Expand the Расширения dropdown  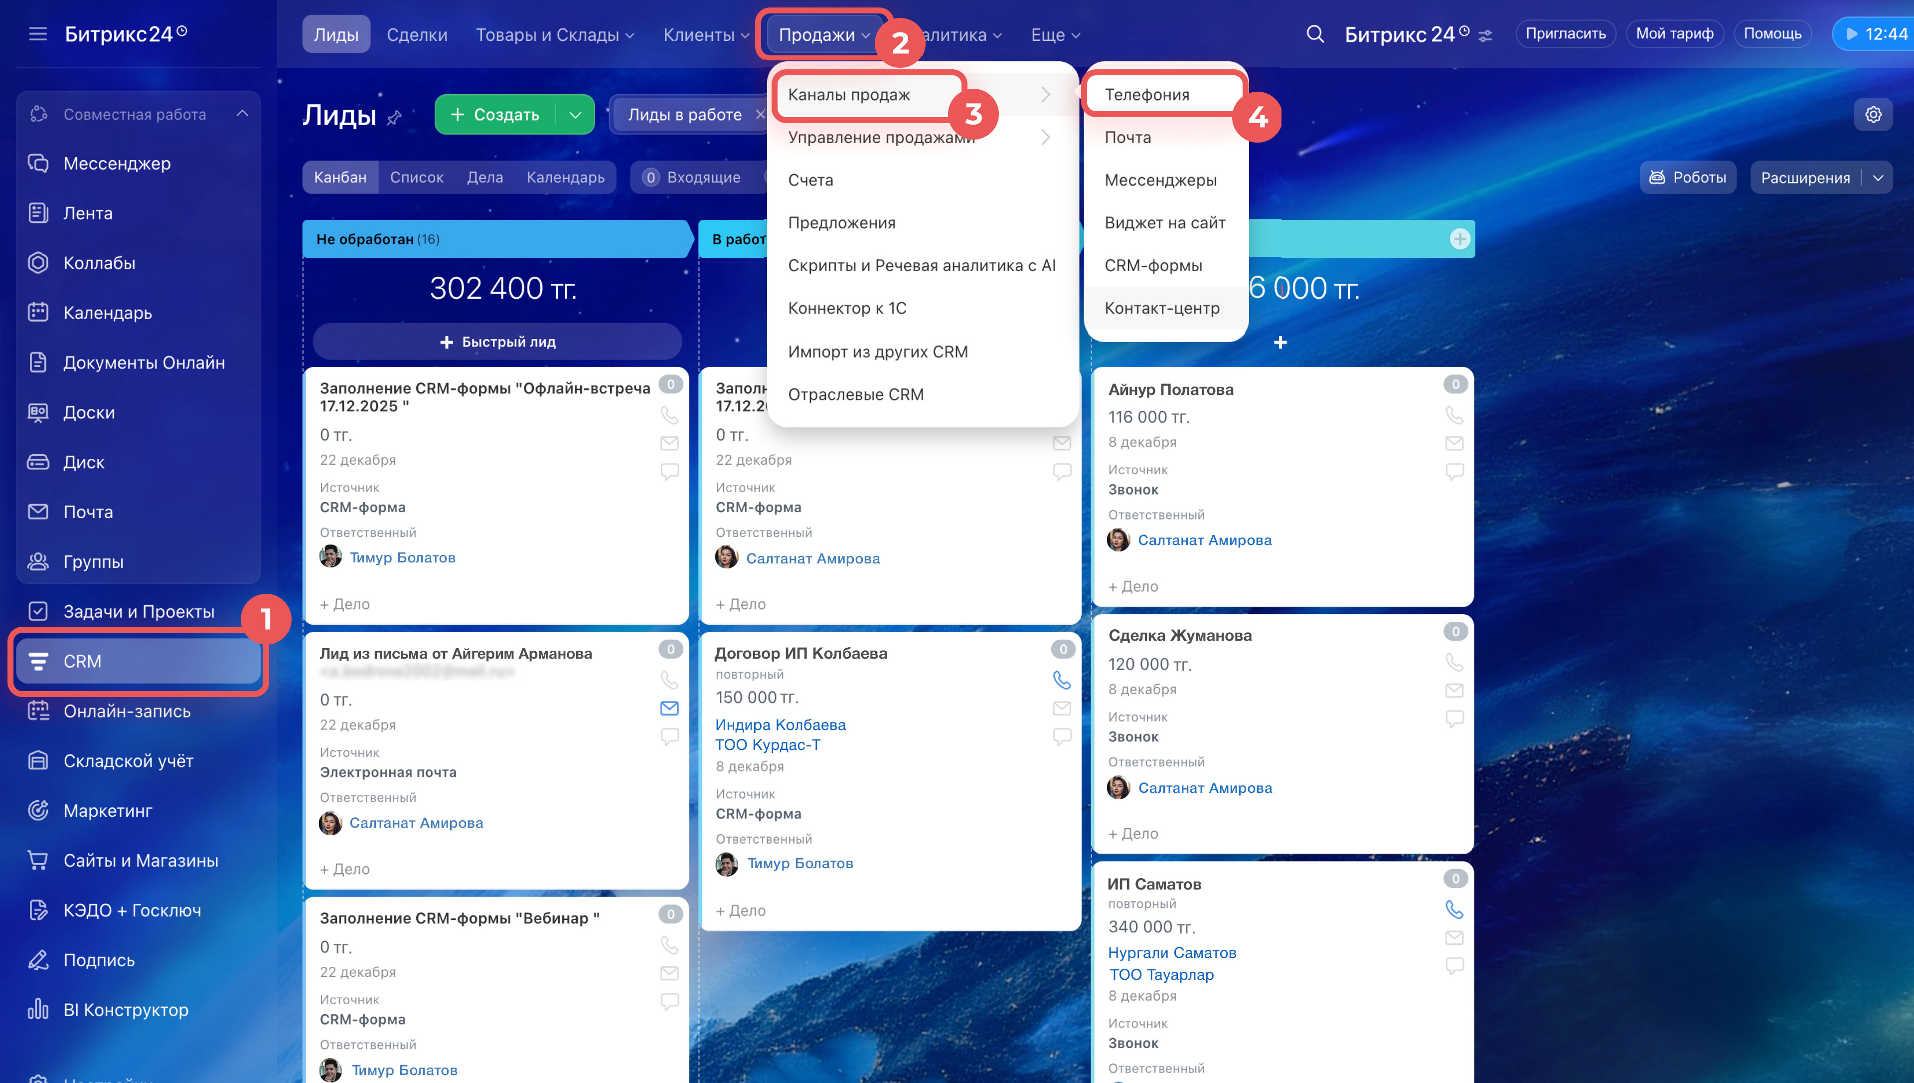(x=1878, y=178)
